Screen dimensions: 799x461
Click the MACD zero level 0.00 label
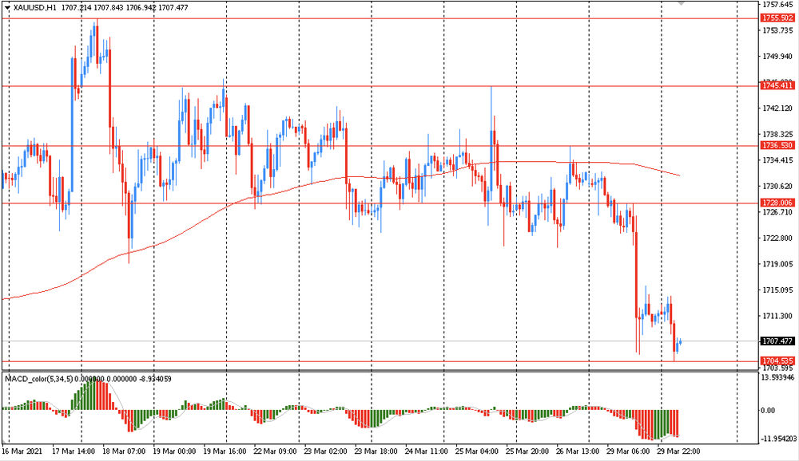pyautogui.click(x=767, y=410)
